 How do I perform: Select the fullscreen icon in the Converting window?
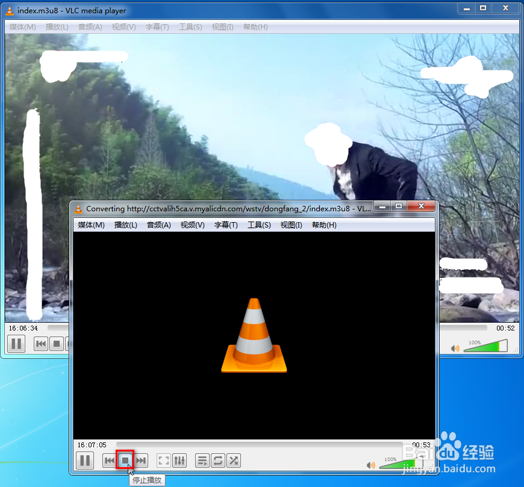pyautogui.click(x=163, y=461)
